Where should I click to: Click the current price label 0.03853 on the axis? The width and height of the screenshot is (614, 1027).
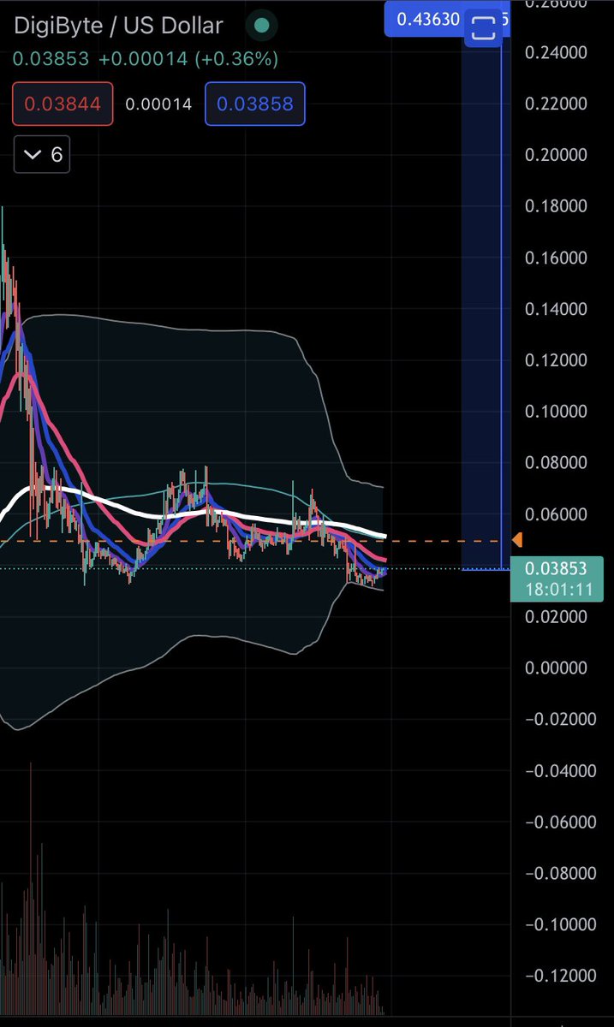[556, 568]
